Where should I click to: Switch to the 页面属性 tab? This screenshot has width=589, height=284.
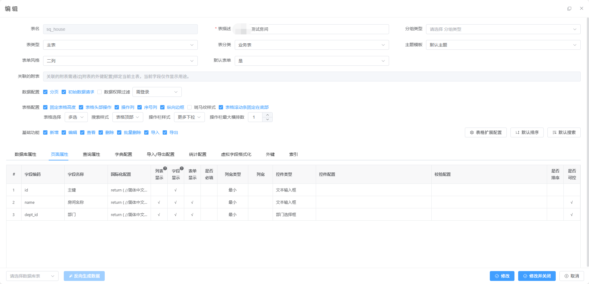[x=60, y=154]
